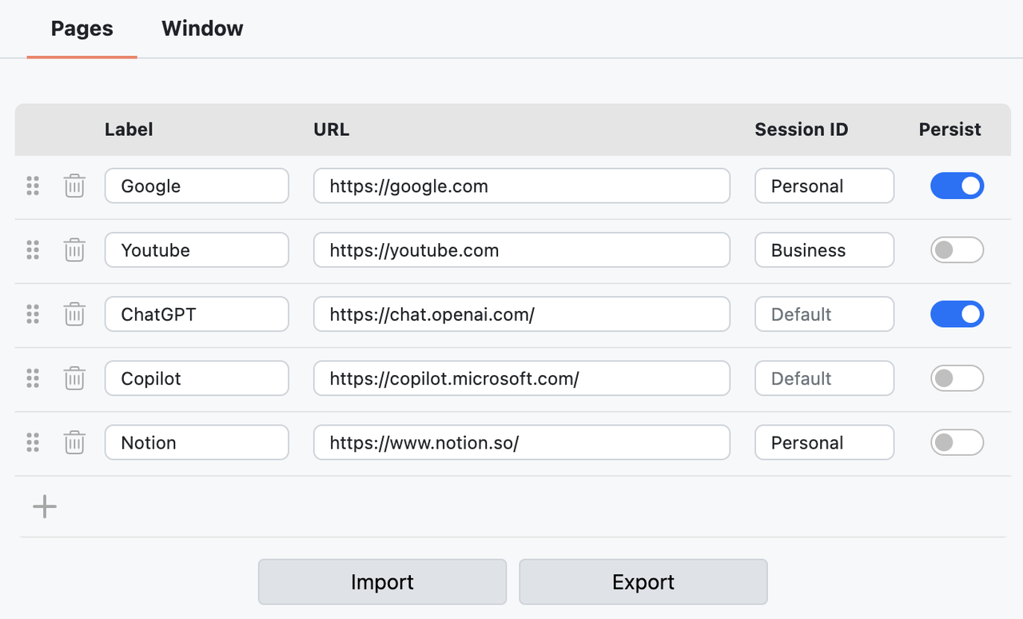
Task: Click trash icon for Youtube row
Action: tap(74, 250)
